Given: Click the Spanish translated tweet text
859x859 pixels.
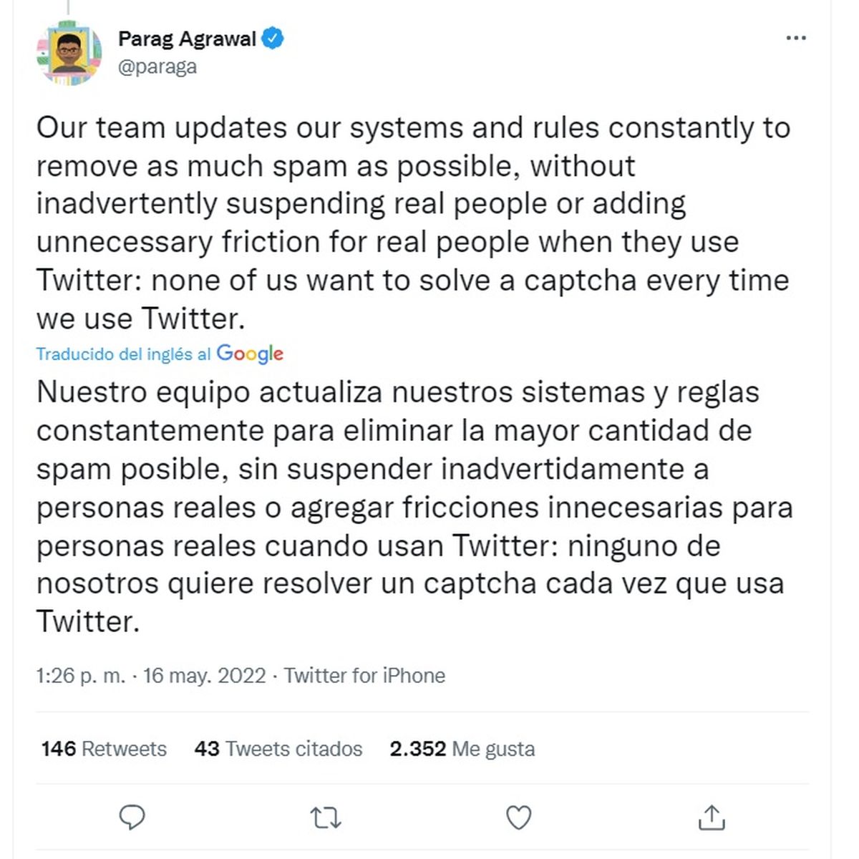Looking at the screenshot, I should (412, 507).
